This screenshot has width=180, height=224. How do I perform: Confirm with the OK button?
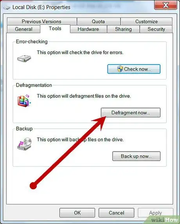[77, 213]
